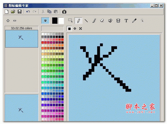This screenshot has height=124, width=167.
Task: Select the eyedropper color picker
Action: point(134,20)
